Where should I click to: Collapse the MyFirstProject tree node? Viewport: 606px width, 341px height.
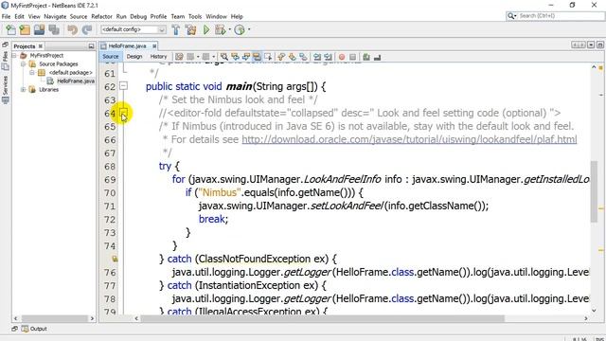14,56
